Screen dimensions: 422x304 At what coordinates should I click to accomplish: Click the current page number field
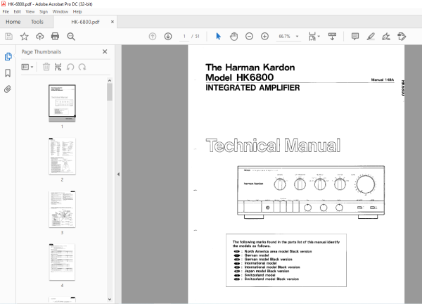(x=184, y=37)
